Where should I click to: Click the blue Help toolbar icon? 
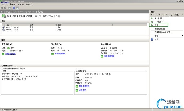(14, 8)
